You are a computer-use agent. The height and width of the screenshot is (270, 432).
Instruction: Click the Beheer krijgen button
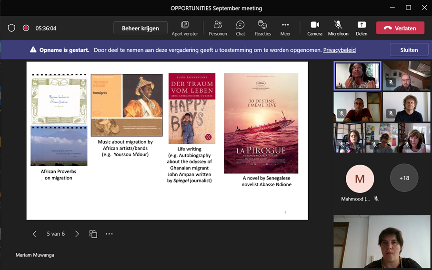click(x=141, y=28)
